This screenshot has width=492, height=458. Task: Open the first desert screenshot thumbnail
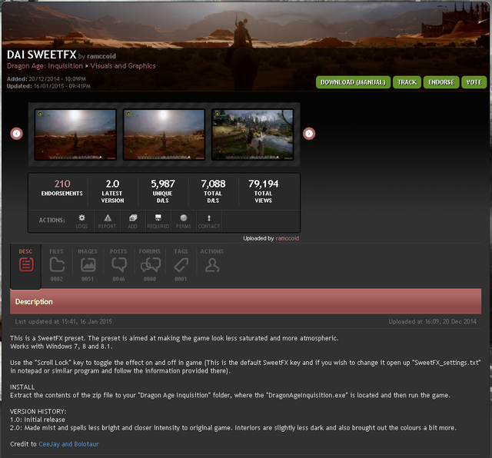(75, 134)
